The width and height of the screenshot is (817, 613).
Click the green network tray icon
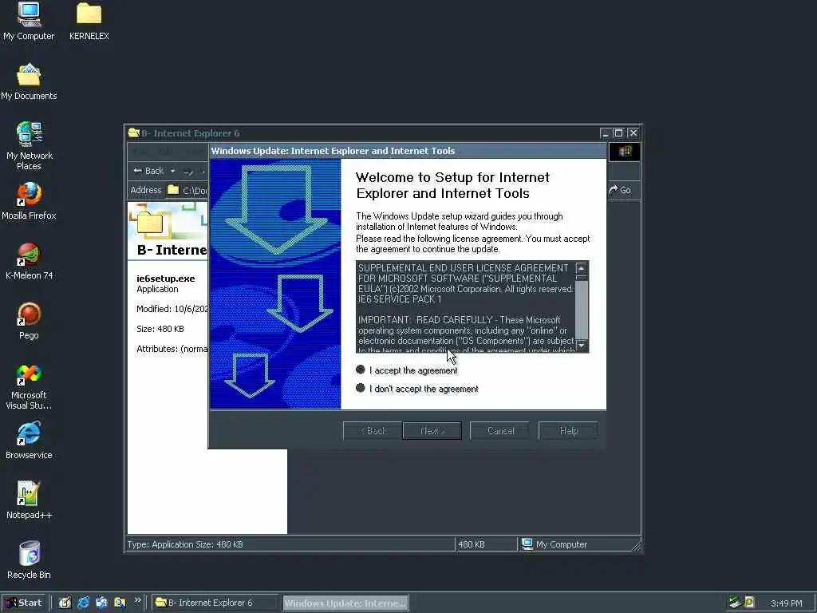[735, 602]
